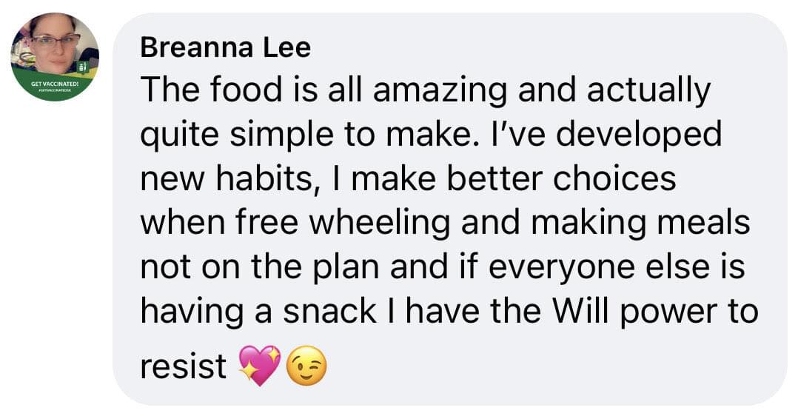The height and width of the screenshot is (416, 798).
Task: Click the Get Vaccinated banner on avatar
Action: [53, 84]
